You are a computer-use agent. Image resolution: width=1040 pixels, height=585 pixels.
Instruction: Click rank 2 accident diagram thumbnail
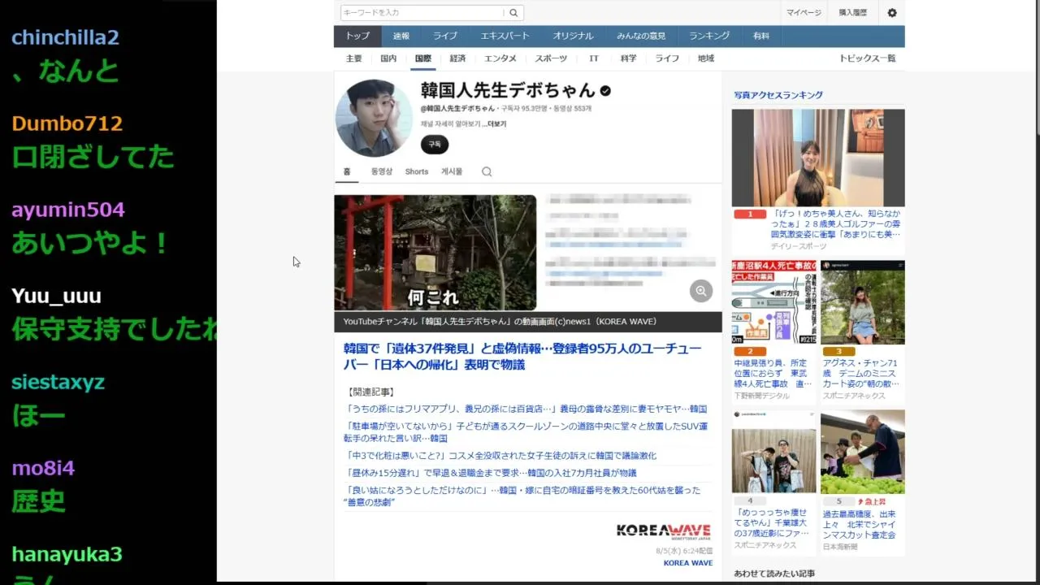pyautogui.click(x=774, y=302)
